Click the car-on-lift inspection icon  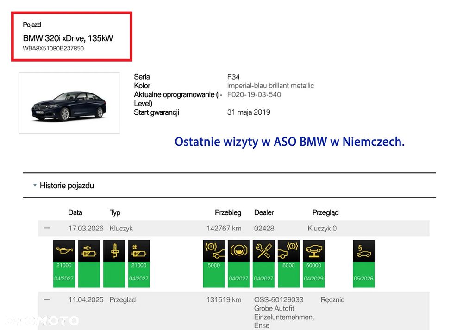[313, 251]
